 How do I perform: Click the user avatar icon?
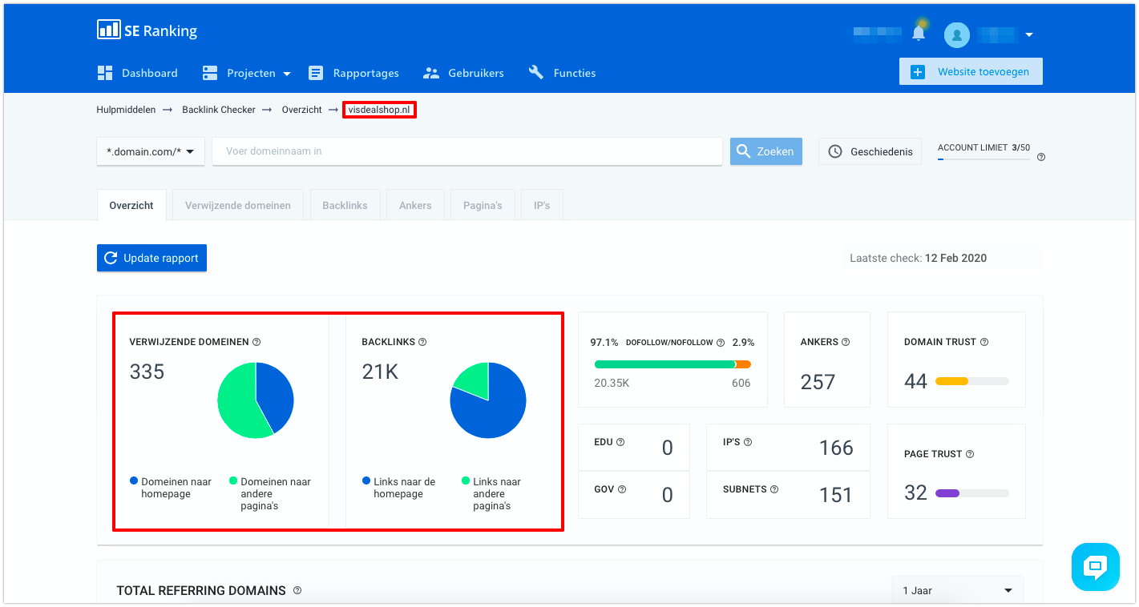[x=956, y=34]
